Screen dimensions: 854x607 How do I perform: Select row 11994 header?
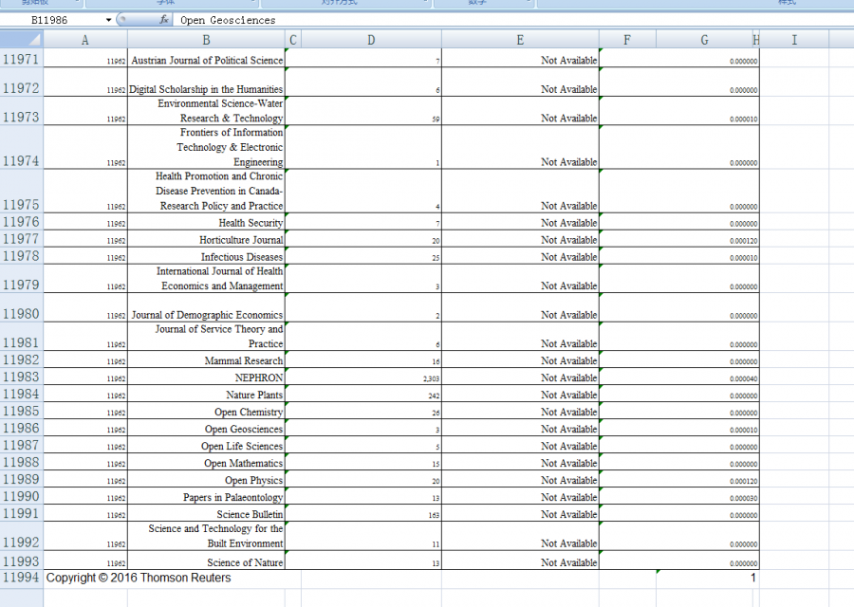(x=21, y=578)
